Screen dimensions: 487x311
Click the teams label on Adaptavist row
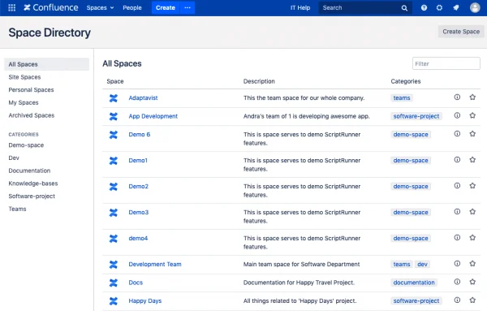(x=402, y=98)
